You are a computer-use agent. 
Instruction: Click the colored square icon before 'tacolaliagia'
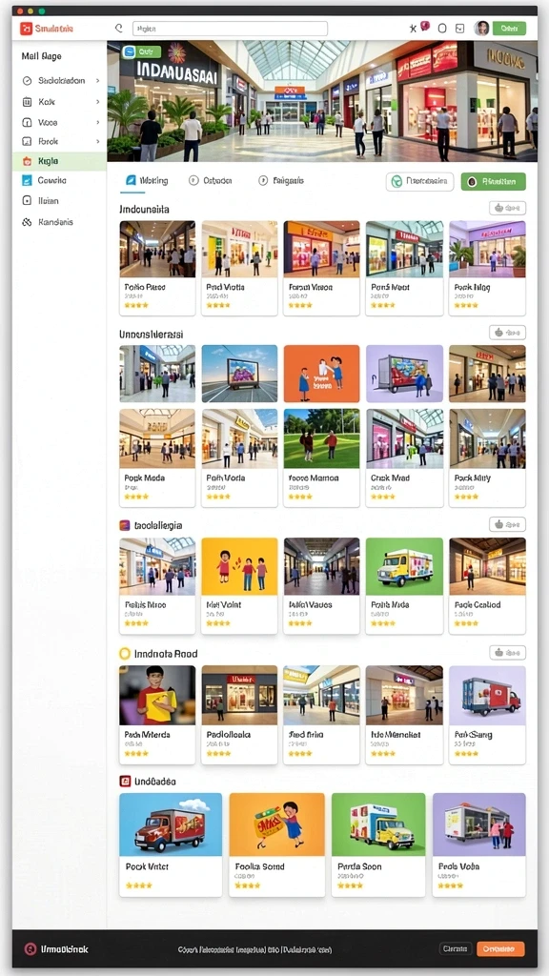coord(125,525)
